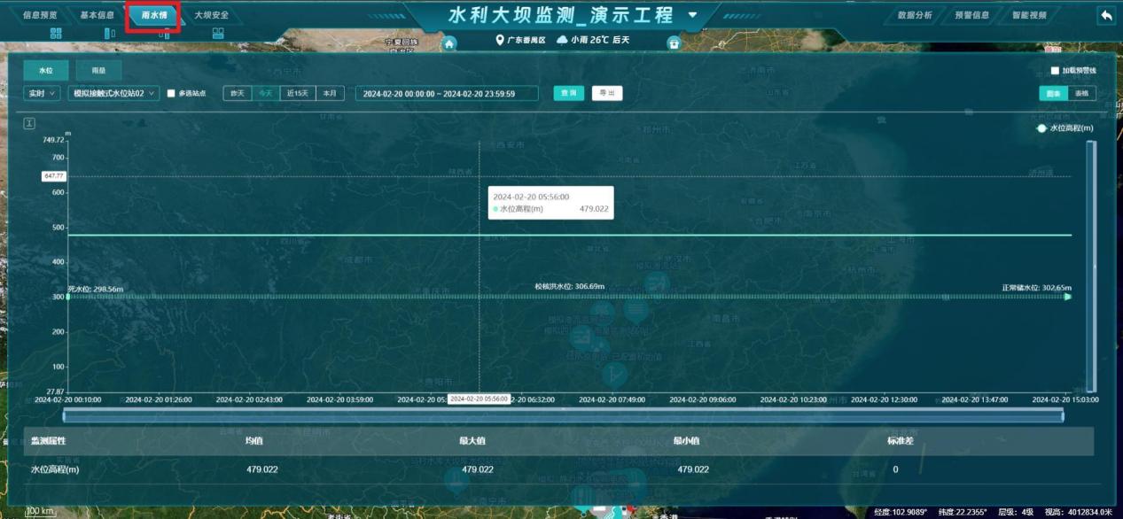Viewport: 1123px width, 519px height.
Task: Click the weather cloud icon
Action: click(x=562, y=41)
